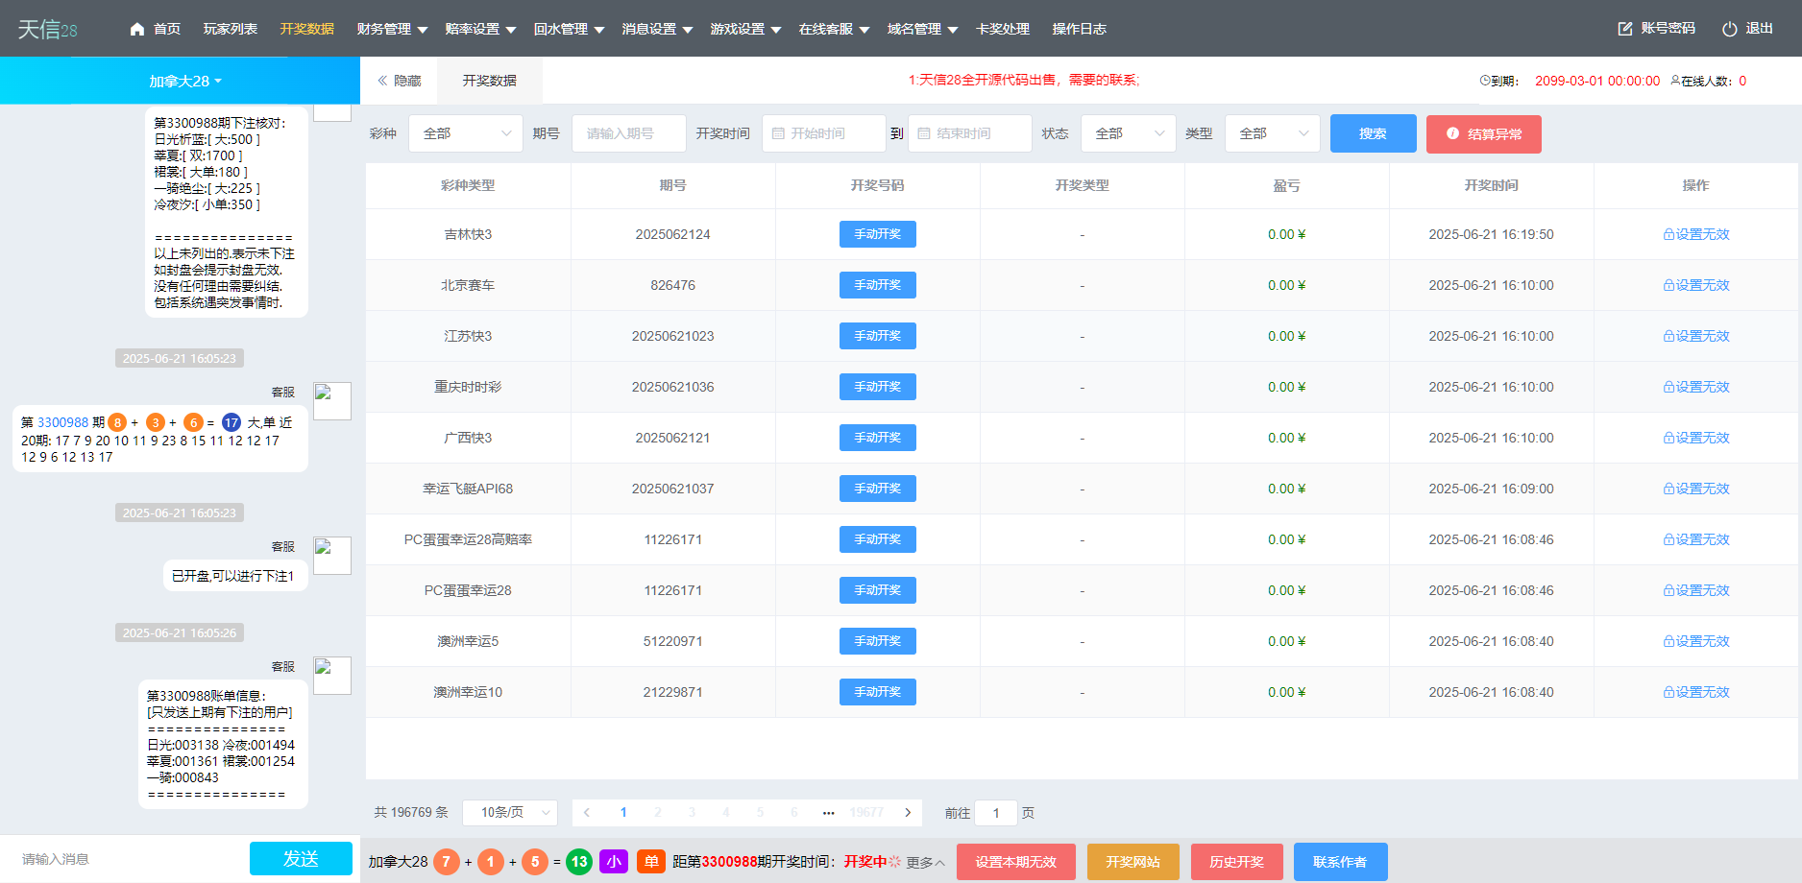The width and height of the screenshot is (1802, 883).
Task: Open 历史开奖 from bottom bar
Action: (1236, 861)
